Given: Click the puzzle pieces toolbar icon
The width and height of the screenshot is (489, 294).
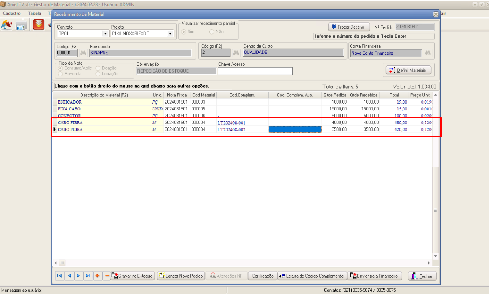Looking at the screenshot, I should point(6,25).
